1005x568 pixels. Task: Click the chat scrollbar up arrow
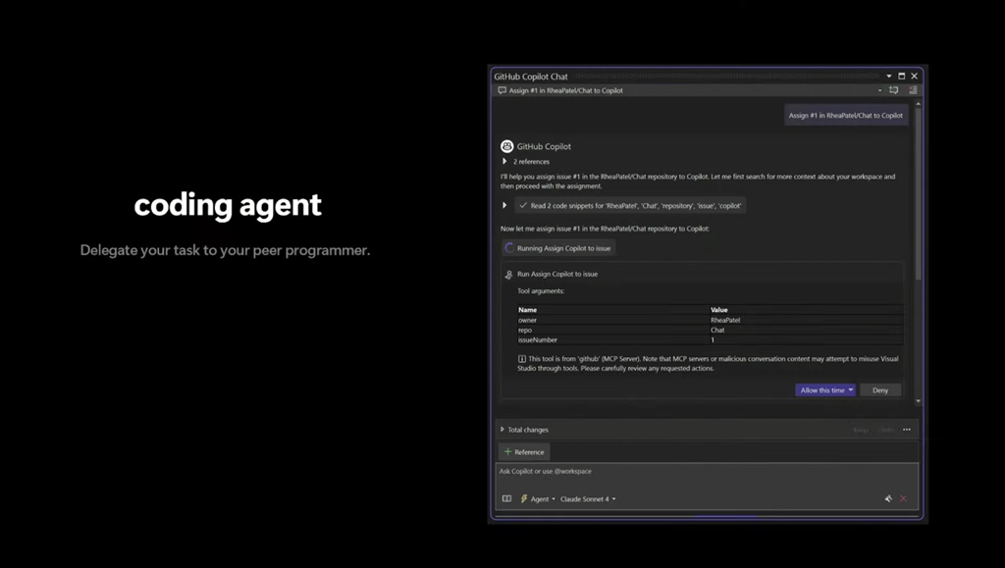point(919,103)
